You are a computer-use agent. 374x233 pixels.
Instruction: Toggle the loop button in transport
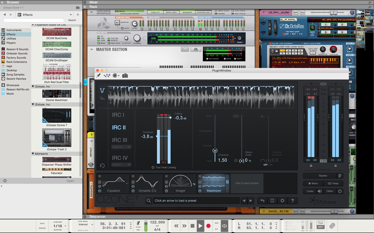pos(224,226)
